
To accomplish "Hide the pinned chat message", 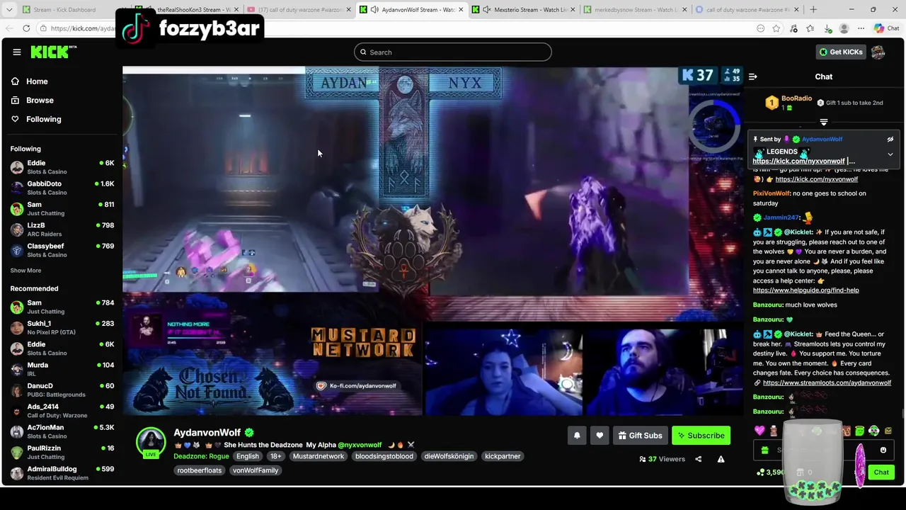I will pos(890,140).
